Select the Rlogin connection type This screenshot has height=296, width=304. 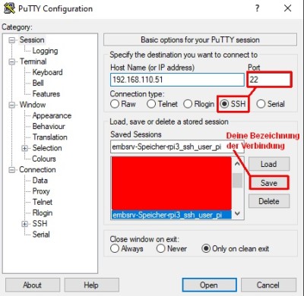(x=199, y=104)
